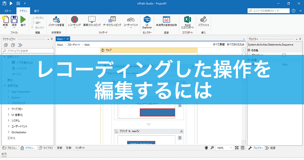The width and height of the screenshot is (304, 160).
Task: Open the help question mark icon
Action: [x=294, y=11]
